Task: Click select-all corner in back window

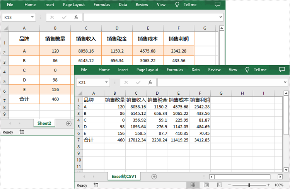Action: [5, 28]
